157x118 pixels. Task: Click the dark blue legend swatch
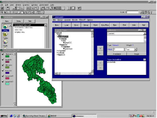click(x=7, y=73)
